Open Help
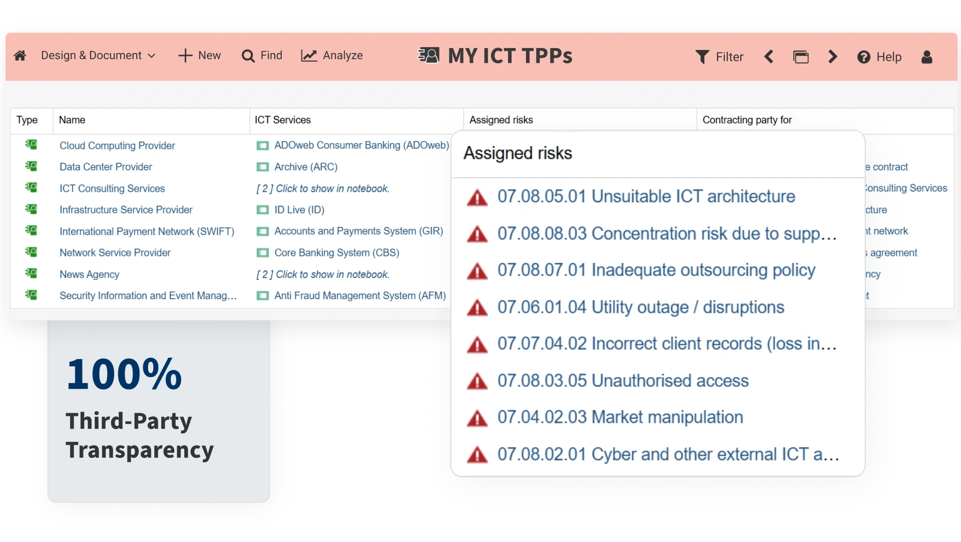 [x=879, y=57]
